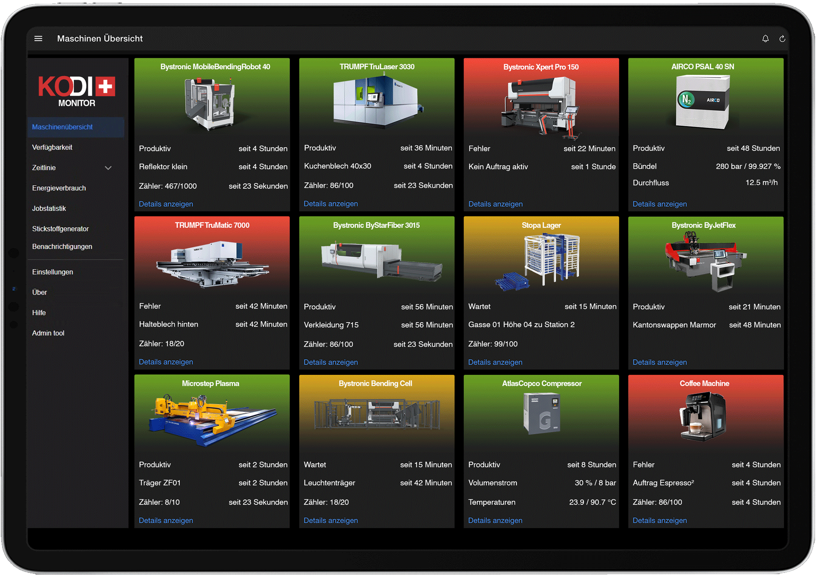Click the Bystronic Xpert Pro 150 title

[x=541, y=67]
